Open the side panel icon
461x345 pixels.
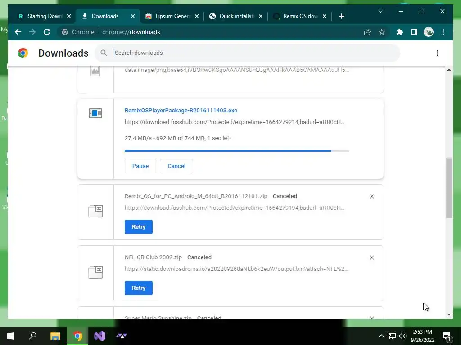[414, 32]
